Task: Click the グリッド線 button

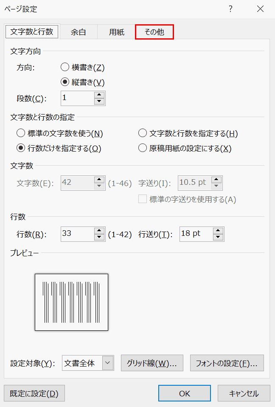Action: tap(152, 363)
